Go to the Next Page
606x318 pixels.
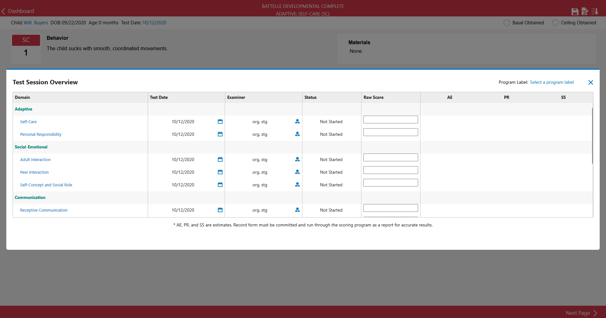(x=581, y=313)
